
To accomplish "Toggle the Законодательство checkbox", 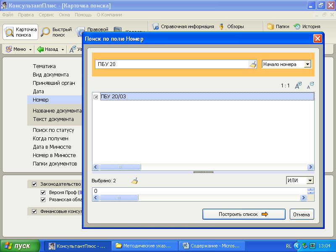I will pos(34,184).
